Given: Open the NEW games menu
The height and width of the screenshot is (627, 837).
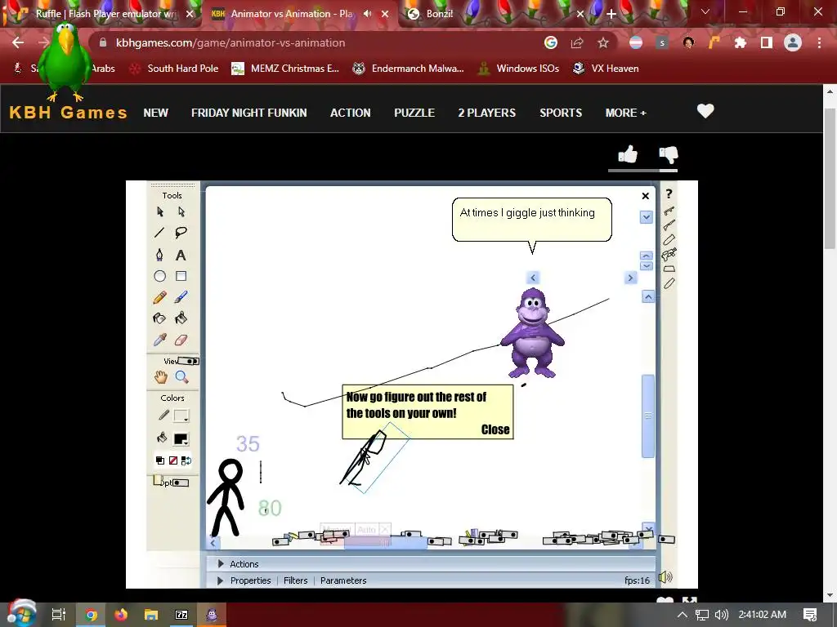Looking at the screenshot, I should [x=156, y=113].
